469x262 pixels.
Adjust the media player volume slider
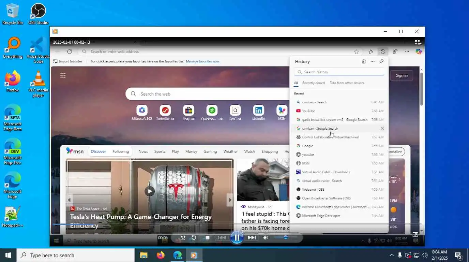pos(285,237)
